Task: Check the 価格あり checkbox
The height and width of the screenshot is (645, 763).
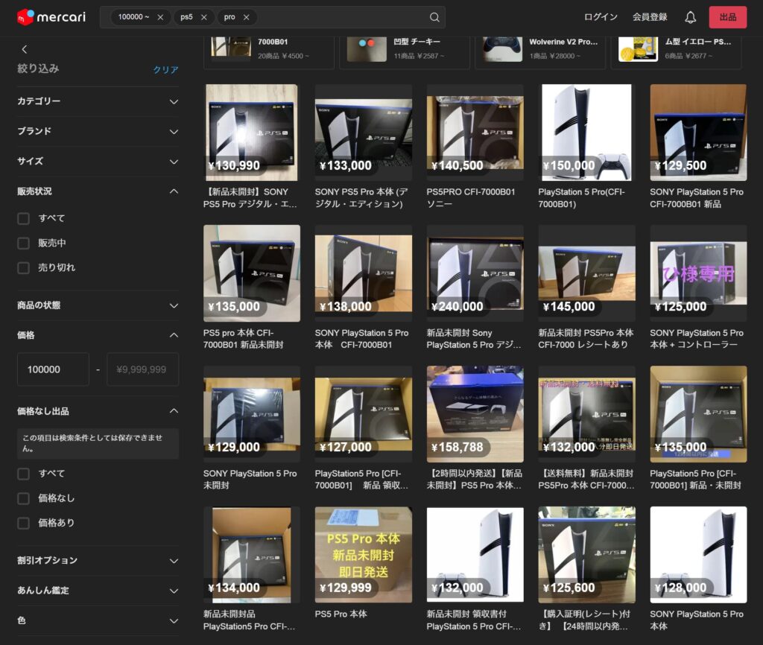Action: (x=23, y=523)
